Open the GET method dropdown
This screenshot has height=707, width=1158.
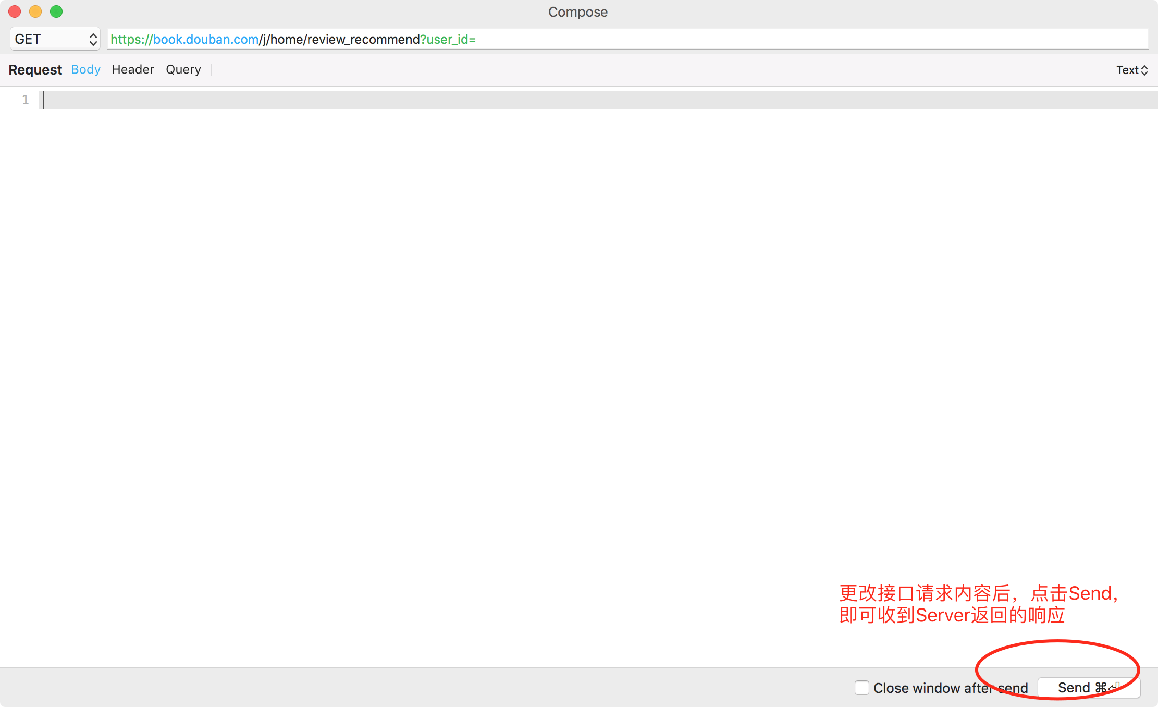point(55,39)
